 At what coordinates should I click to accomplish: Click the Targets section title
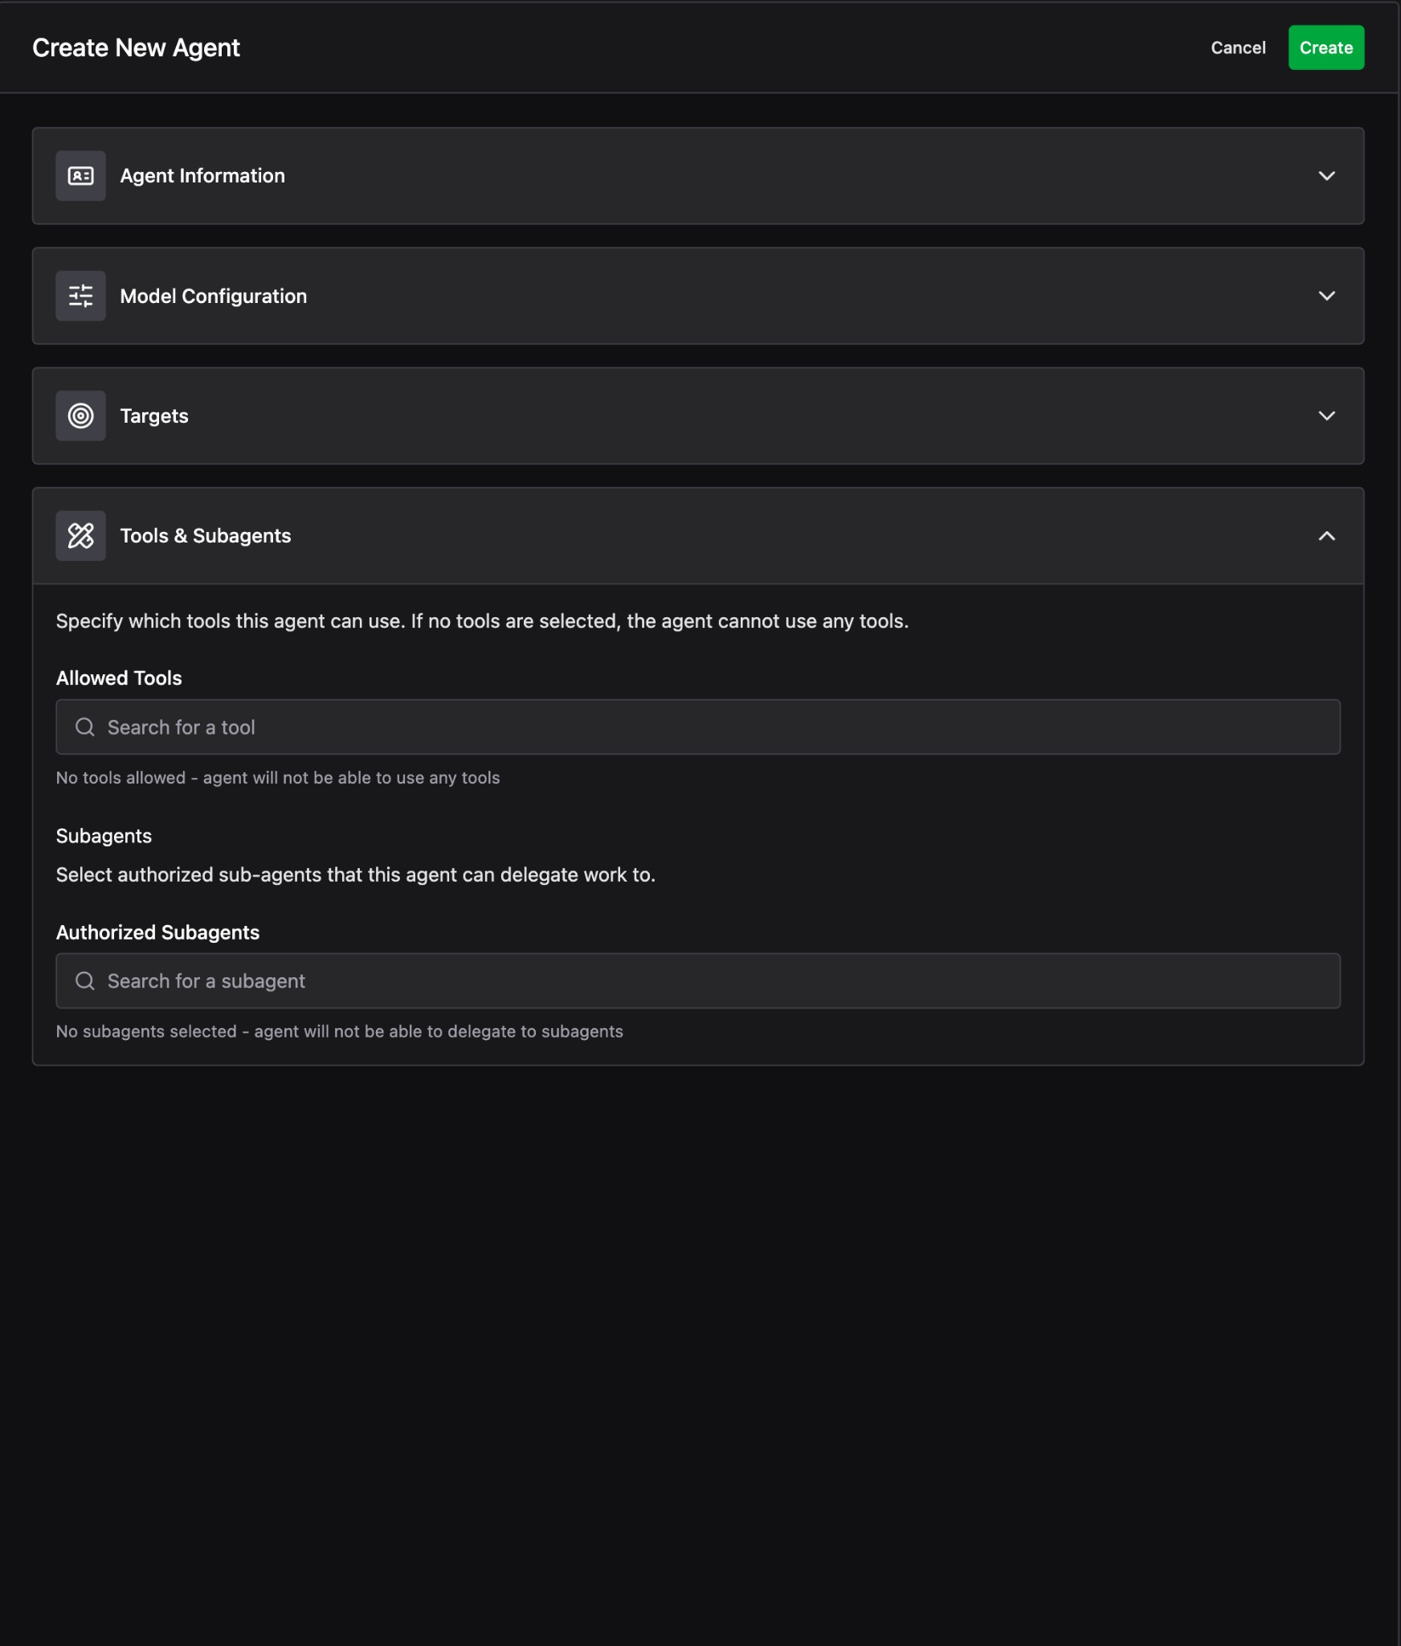[x=154, y=416]
